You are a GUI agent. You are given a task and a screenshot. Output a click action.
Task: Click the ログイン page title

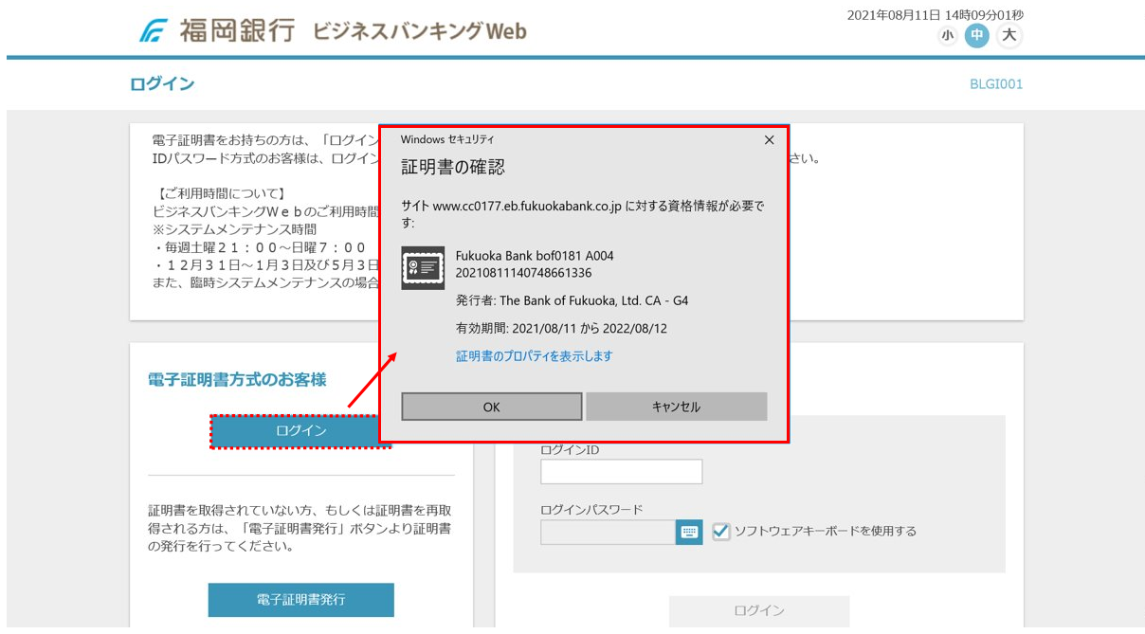pos(162,84)
